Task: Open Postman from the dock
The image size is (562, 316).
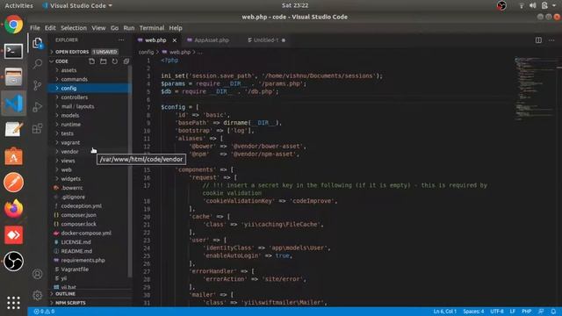Action: tap(14, 183)
